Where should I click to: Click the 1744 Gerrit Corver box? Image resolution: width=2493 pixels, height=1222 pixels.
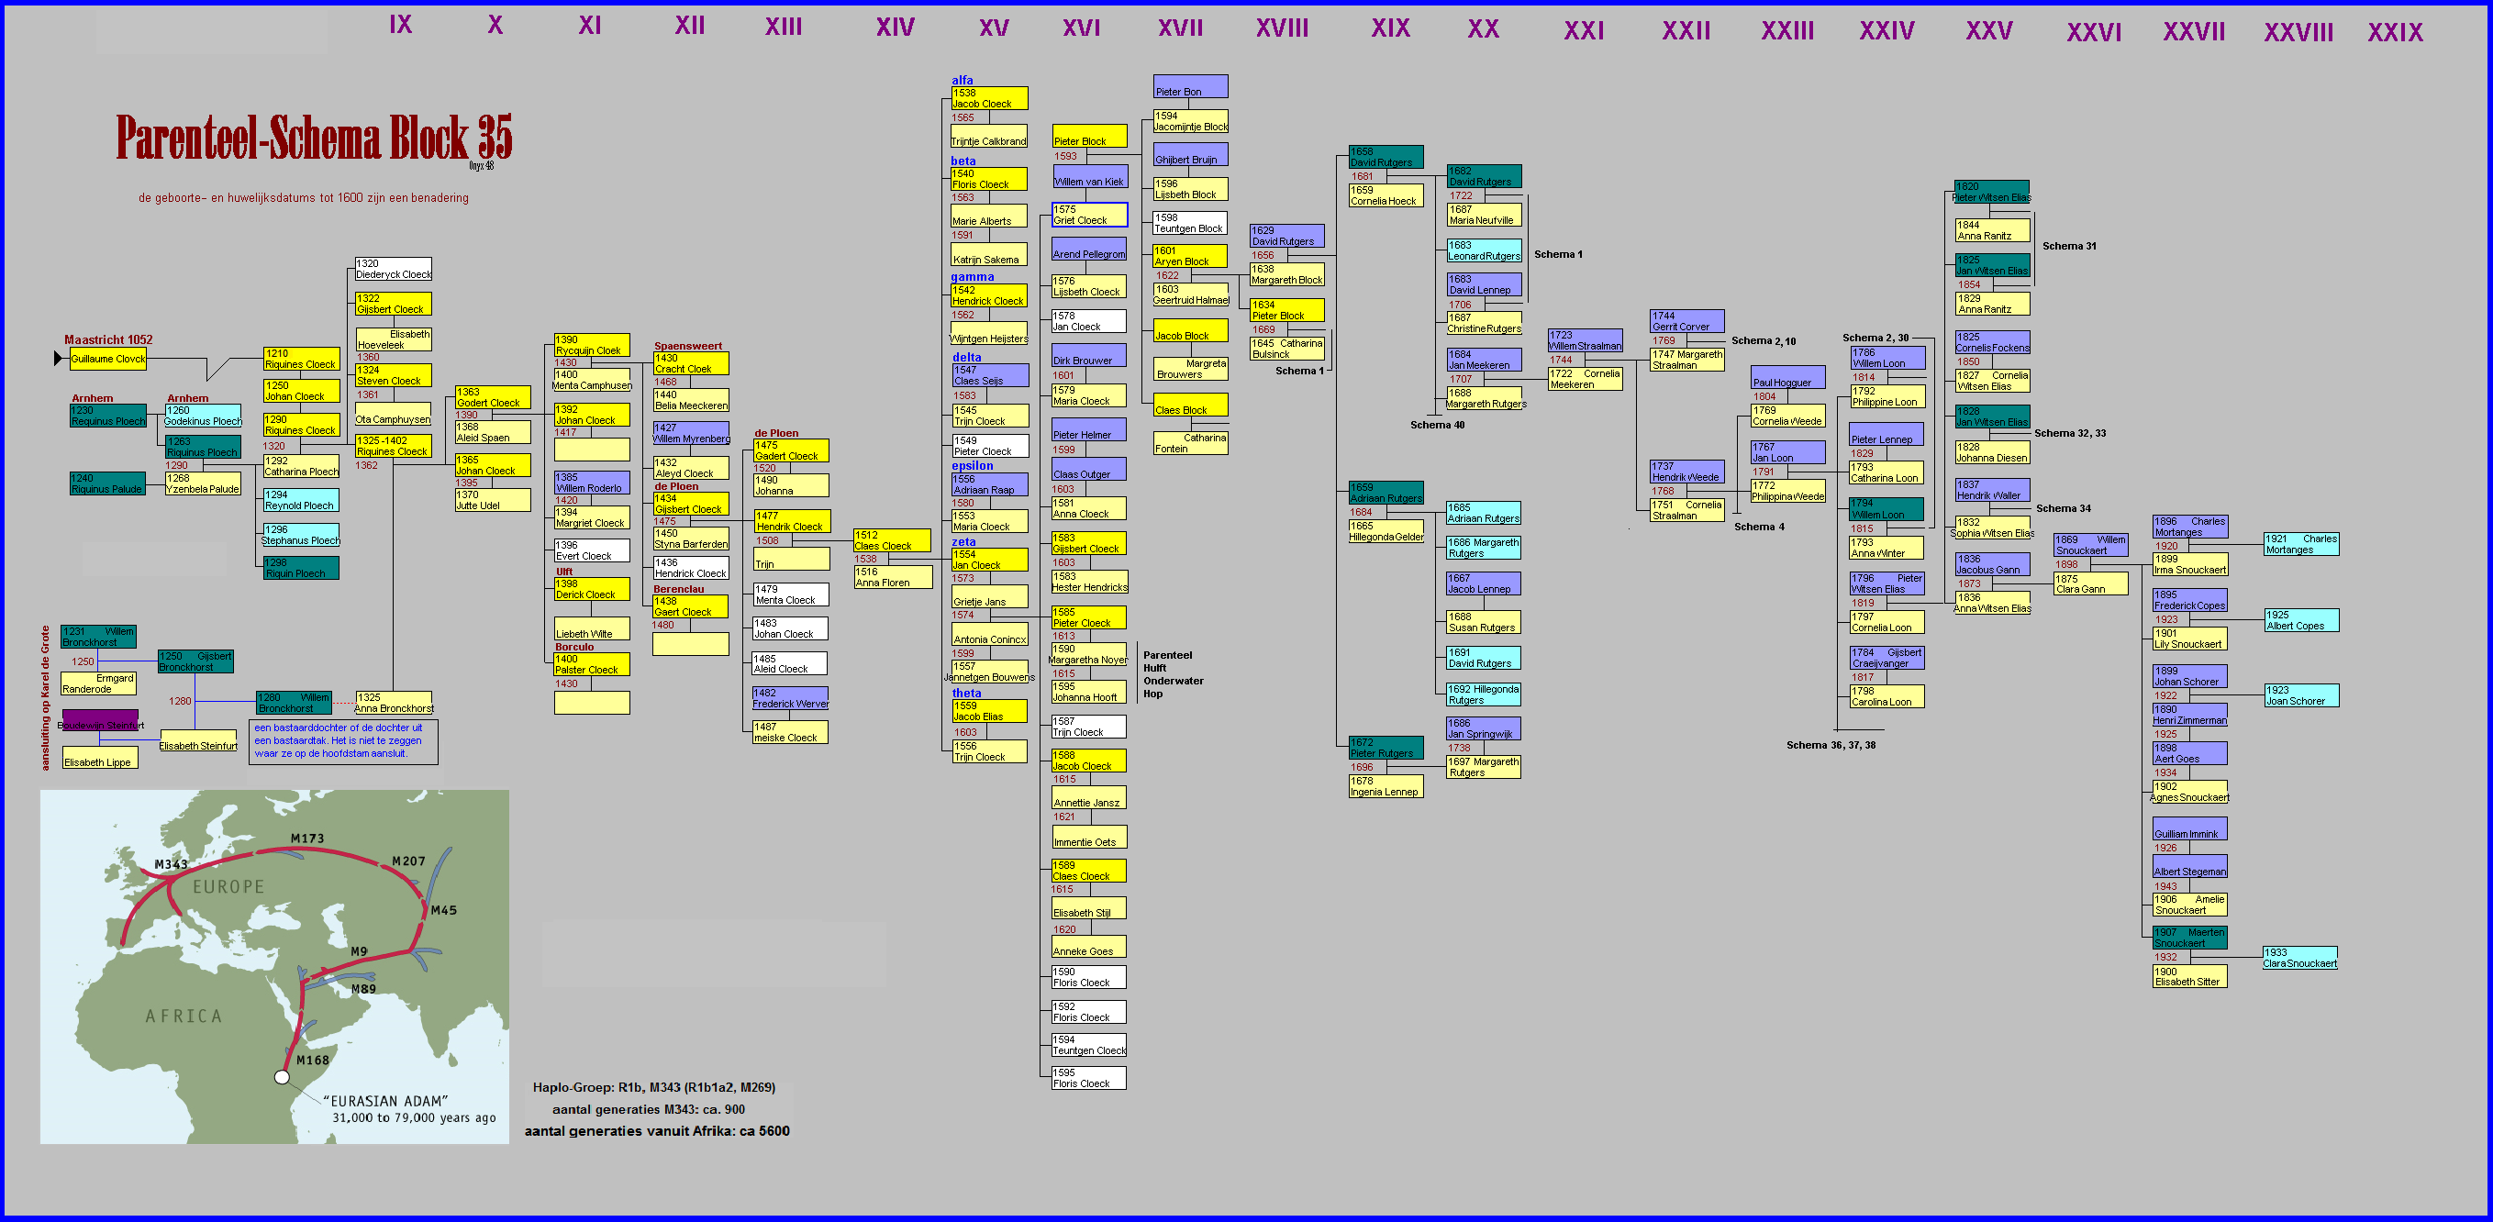click(x=1686, y=321)
